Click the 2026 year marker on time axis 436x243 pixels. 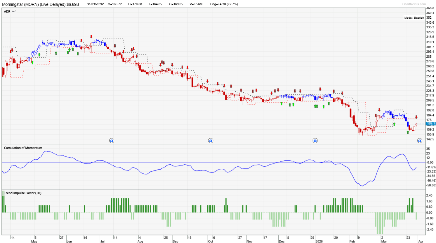click(319, 241)
